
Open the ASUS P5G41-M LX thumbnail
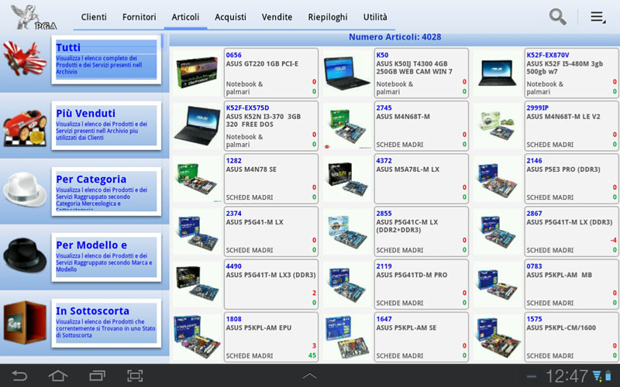pyautogui.click(x=197, y=231)
